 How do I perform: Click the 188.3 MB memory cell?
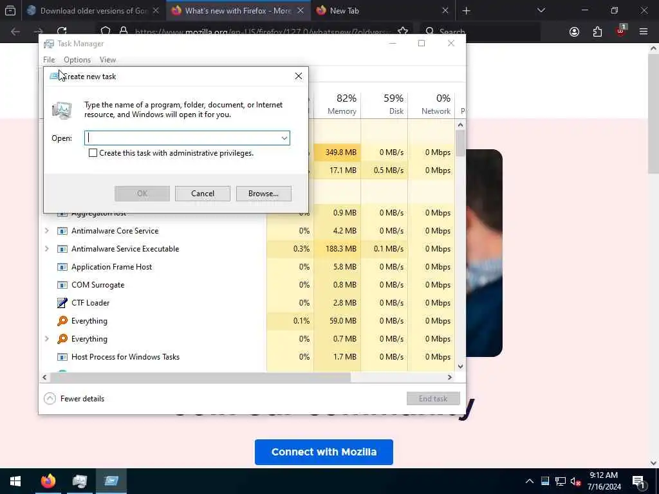point(337,249)
